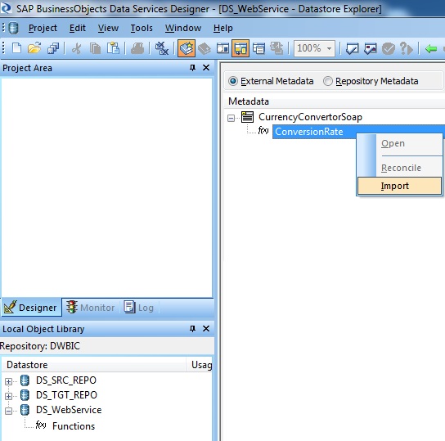Select the DS_TGT_REPO datastore

pyautogui.click(x=66, y=395)
